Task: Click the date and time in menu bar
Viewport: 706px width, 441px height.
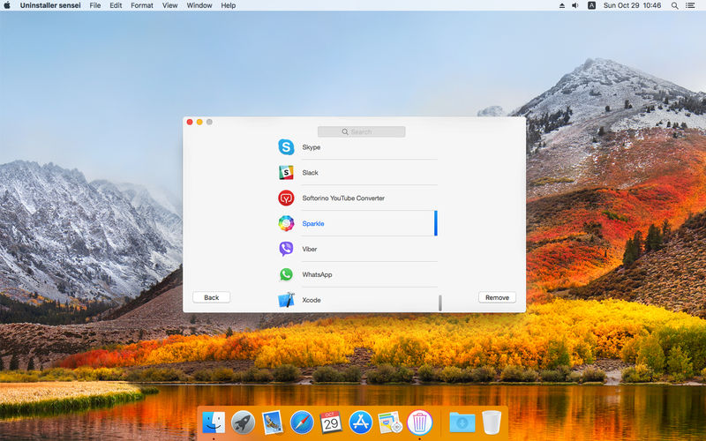Action: [x=632, y=5]
